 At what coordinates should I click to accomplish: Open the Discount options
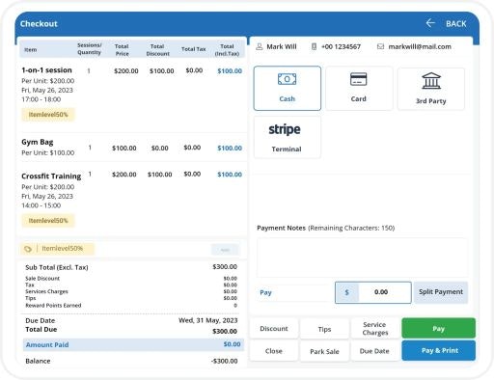coord(274,329)
